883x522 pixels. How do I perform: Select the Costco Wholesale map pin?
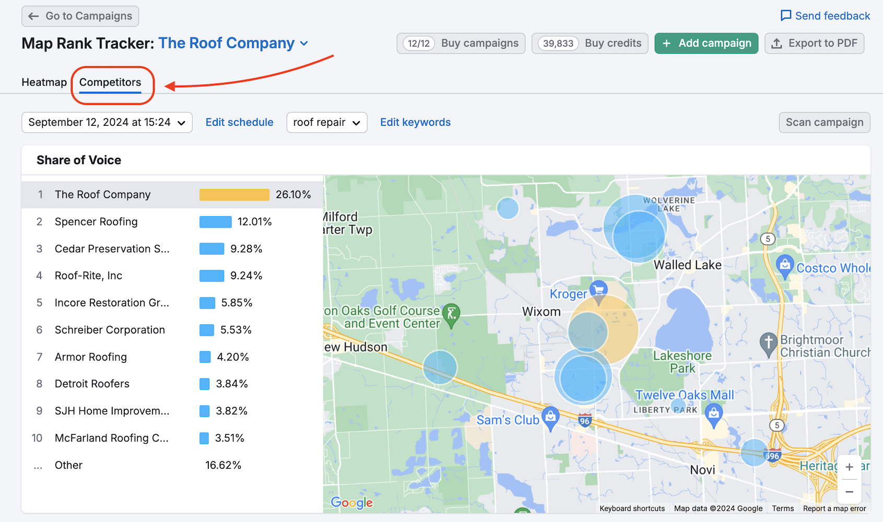click(x=785, y=266)
